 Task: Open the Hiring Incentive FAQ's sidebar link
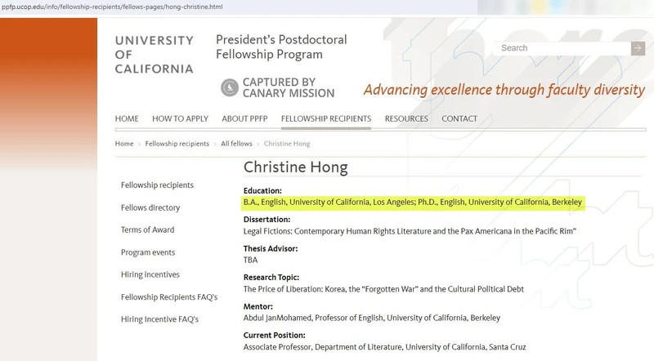click(159, 319)
